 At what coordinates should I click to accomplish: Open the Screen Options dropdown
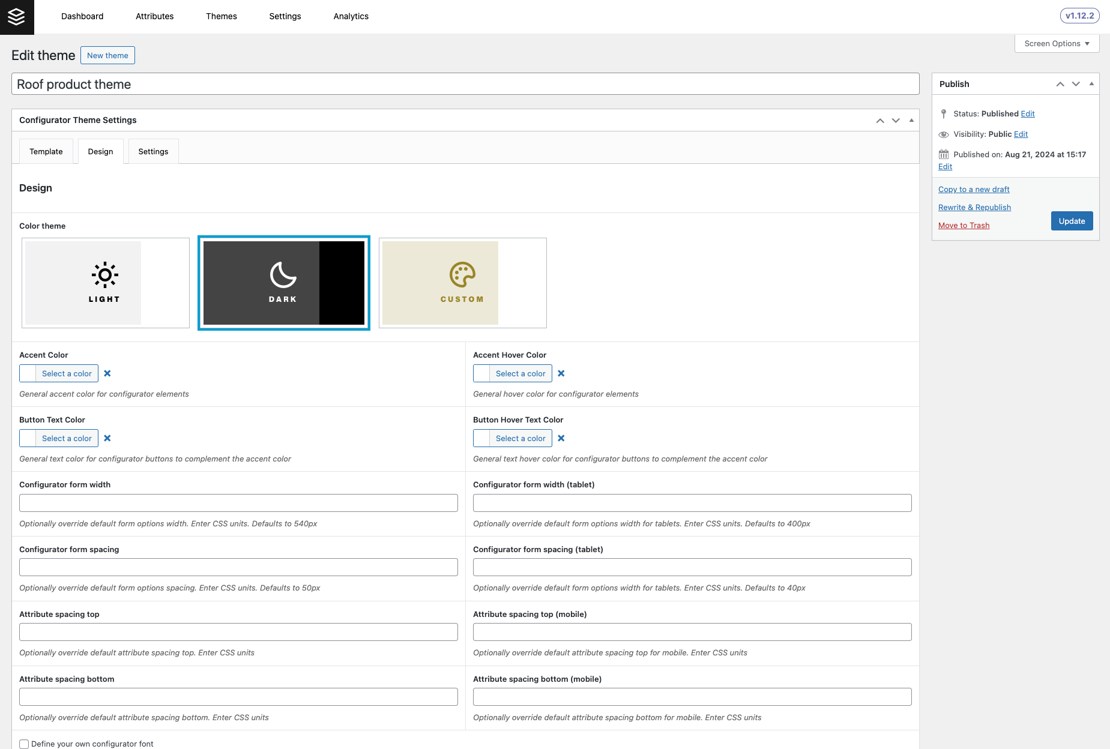coord(1057,43)
